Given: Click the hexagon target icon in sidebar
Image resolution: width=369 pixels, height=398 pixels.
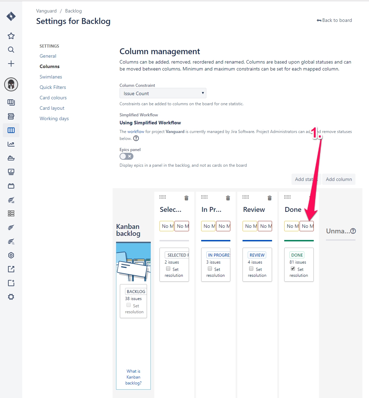Looking at the screenshot, I should point(11,255).
